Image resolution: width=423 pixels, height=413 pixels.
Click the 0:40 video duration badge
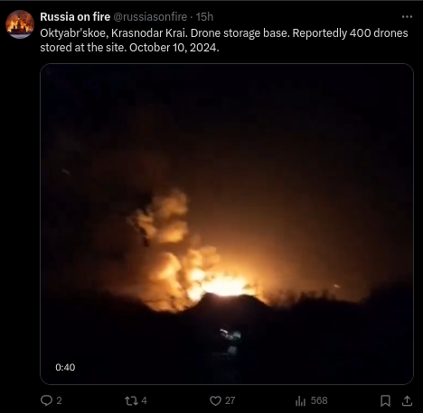pyautogui.click(x=65, y=367)
